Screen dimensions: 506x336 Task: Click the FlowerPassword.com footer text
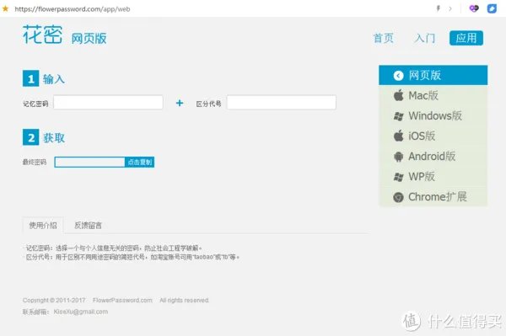pyautogui.click(x=122, y=301)
